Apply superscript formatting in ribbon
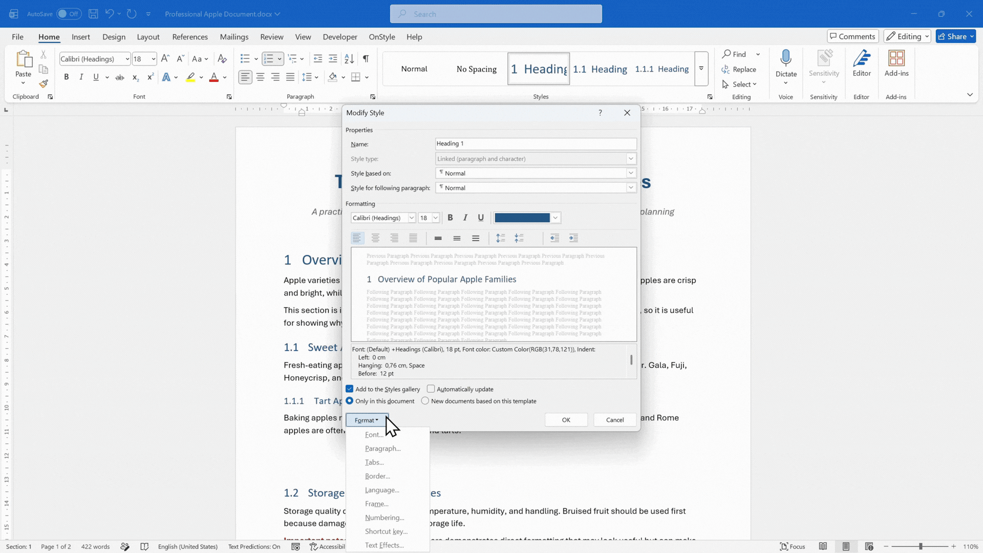The width and height of the screenshot is (983, 553). pyautogui.click(x=150, y=77)
